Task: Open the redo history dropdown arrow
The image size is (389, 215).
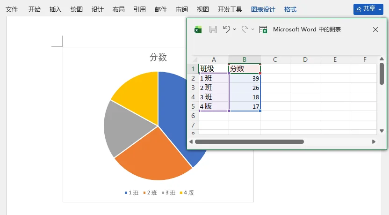Action: pyautogui.click(x=252, y=30)
